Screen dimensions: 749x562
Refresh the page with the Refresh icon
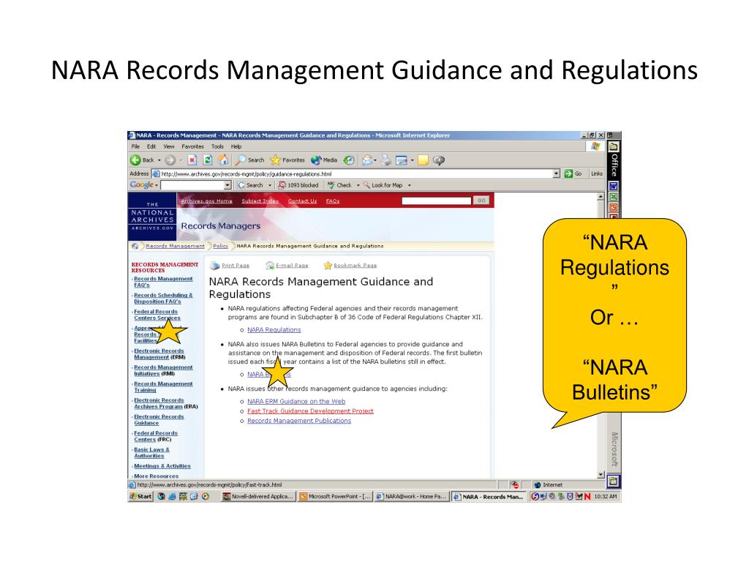click(207, 160)
